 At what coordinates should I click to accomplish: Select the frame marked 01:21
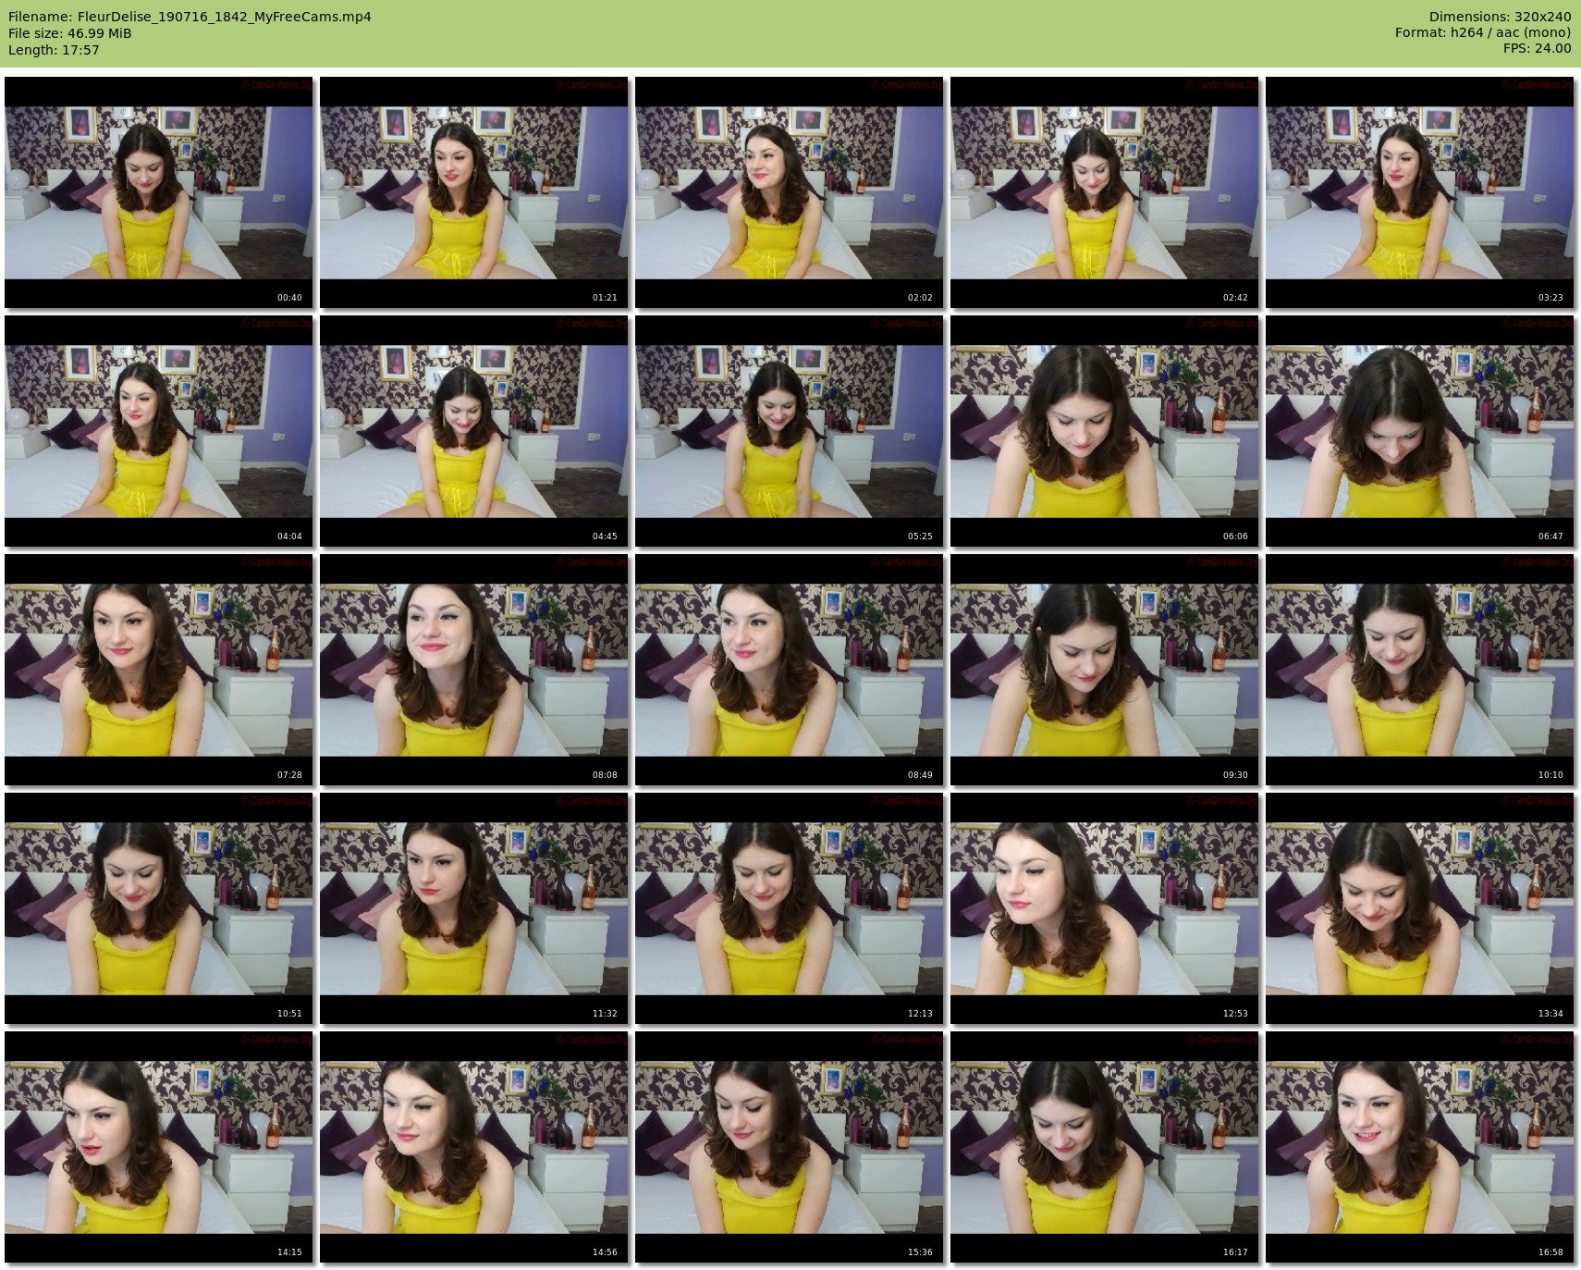(473, 192)
